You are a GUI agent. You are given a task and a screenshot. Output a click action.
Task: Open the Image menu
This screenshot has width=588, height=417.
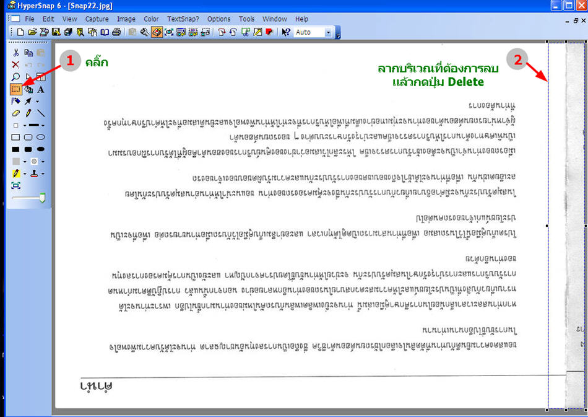coord(126,19)
